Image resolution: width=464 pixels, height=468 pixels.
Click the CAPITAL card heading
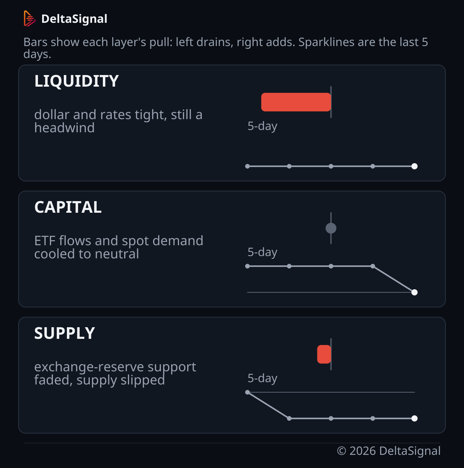pyautogui.click(x=68, y=207)
